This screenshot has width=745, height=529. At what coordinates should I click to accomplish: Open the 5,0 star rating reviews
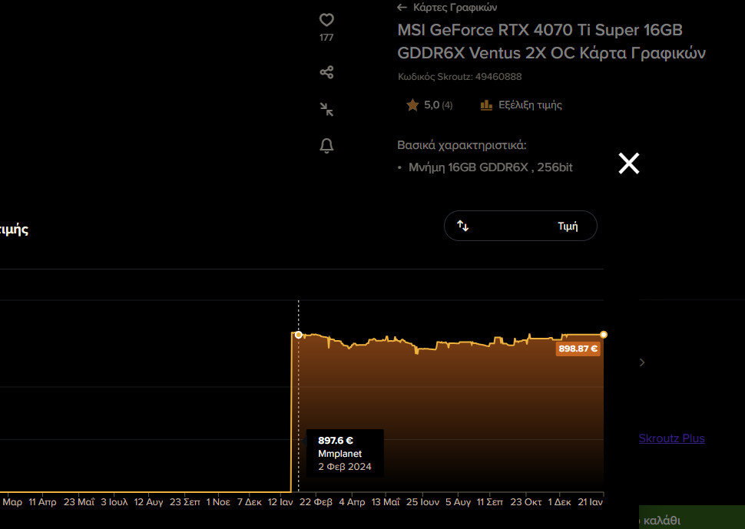click(x=429, y=105)
